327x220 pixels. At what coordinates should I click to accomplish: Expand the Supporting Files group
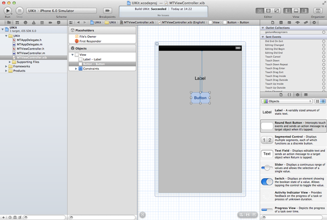10,62
